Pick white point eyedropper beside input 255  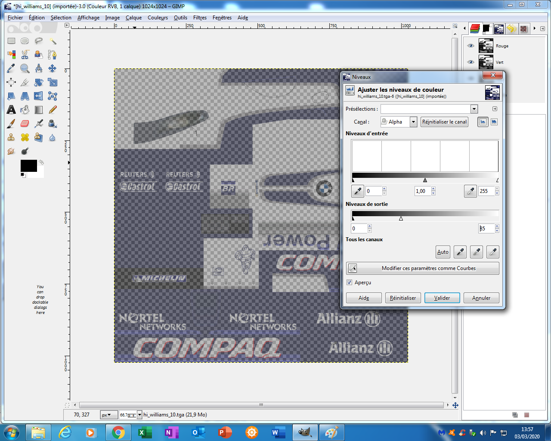tap(471, 191)
